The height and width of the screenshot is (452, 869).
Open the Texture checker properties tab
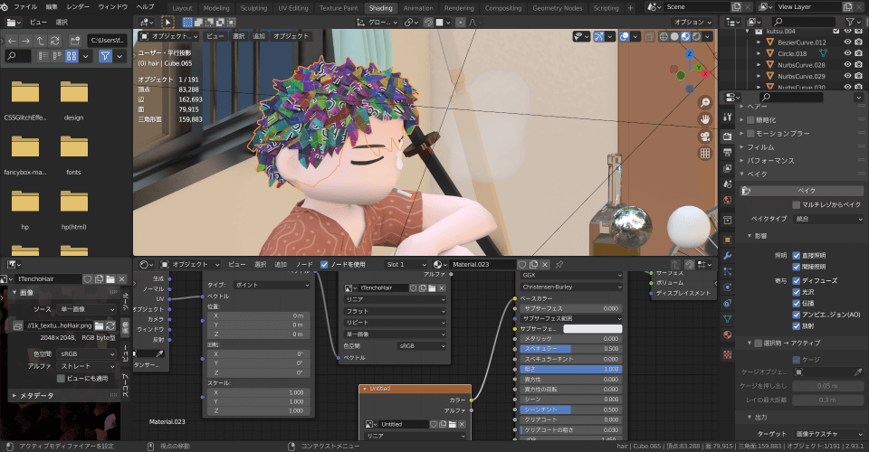728,354
